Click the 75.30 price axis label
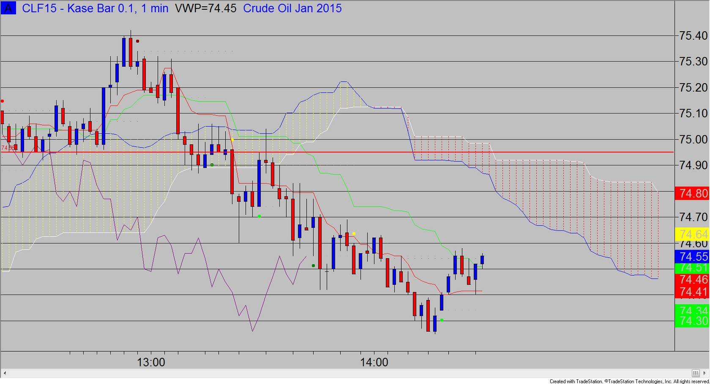710x384 pixels. click(x=693, y=62)
